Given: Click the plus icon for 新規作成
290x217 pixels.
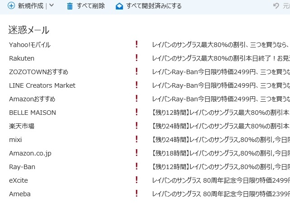Looking at the screenshot, I should [x=11, y=6].
